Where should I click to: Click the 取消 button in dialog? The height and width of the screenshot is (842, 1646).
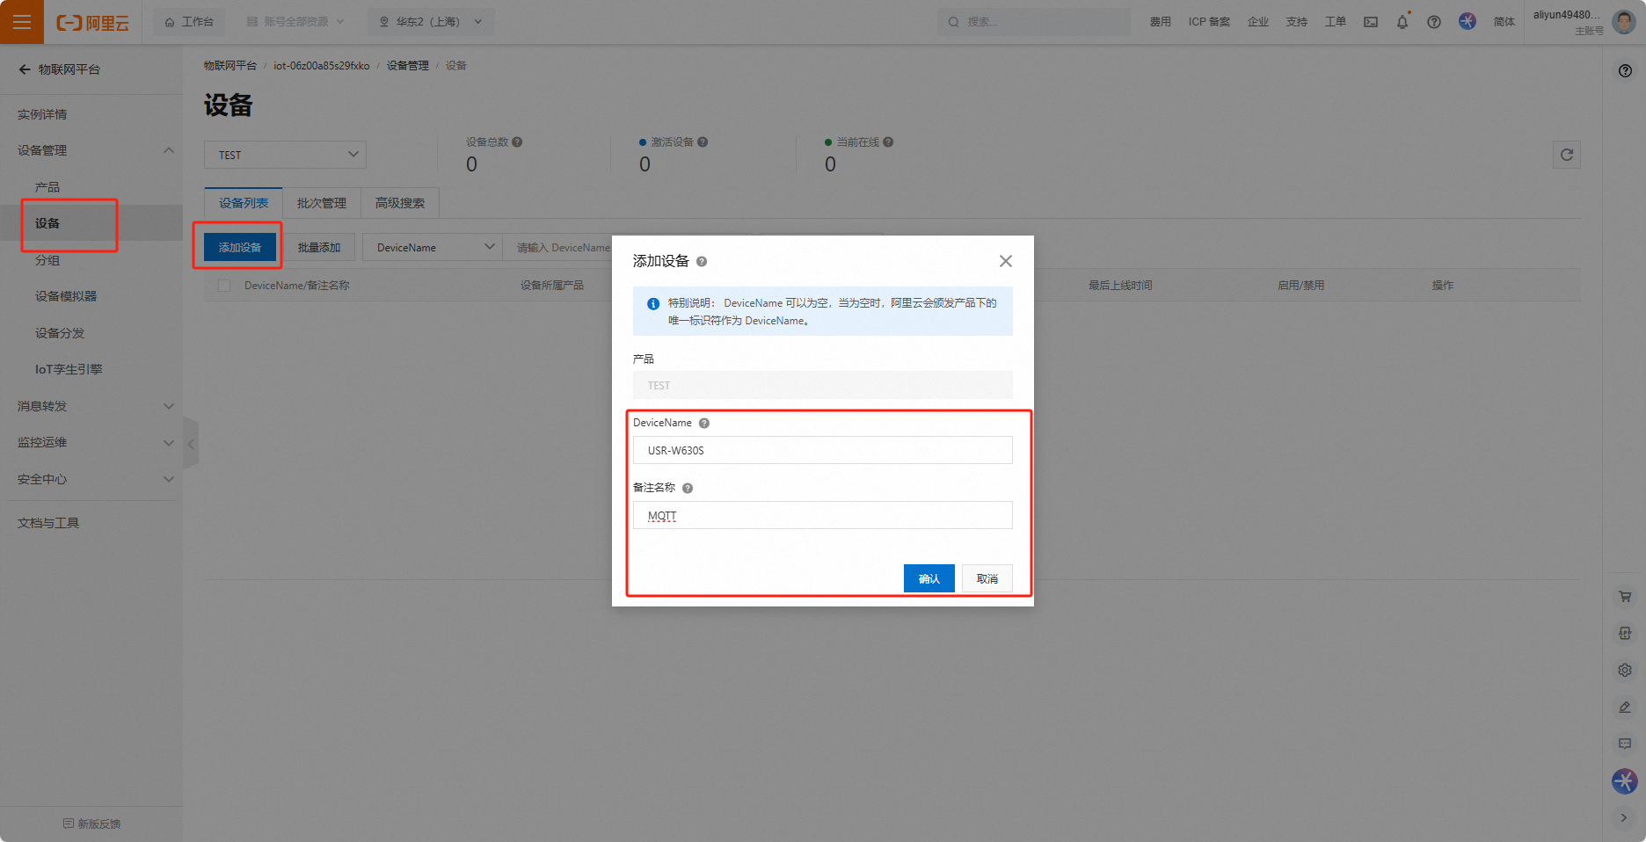(987, 578)
